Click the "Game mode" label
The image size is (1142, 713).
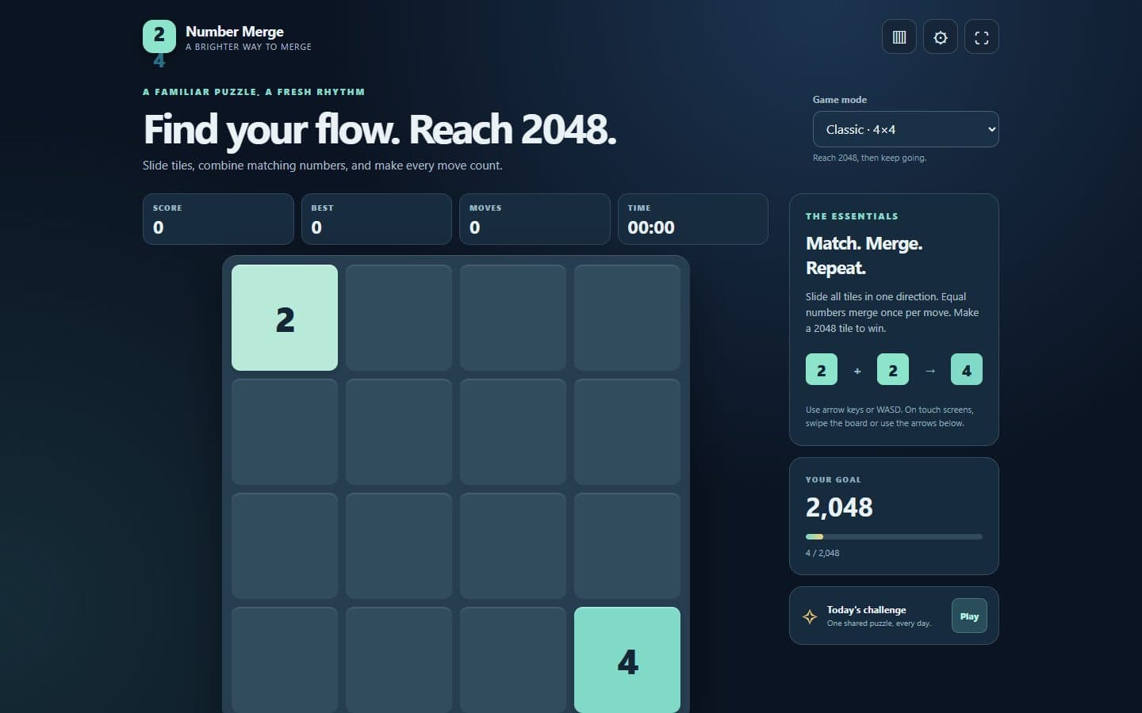tap(840, 100)
